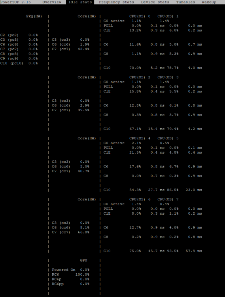Viewport: 225px width, 297px height.
Task: Click the CPU(OS) 7 column header
Action: pos(168,199)
